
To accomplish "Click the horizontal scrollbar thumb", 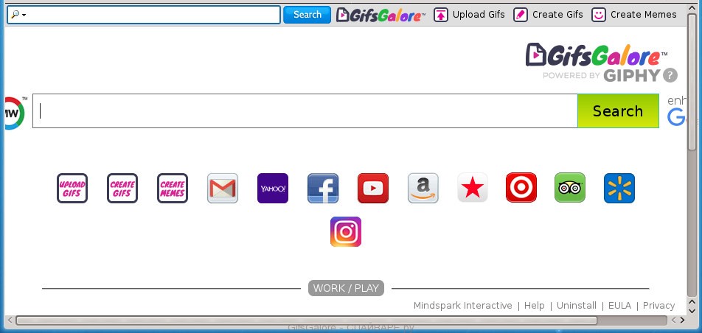I will coord(306,320).
